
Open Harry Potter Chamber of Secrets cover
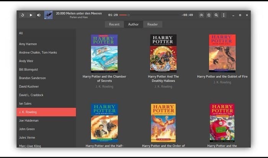pyautogui.click(x=104, y=54)
